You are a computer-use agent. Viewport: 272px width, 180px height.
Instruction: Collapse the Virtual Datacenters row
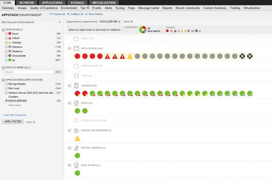point(69,130)
